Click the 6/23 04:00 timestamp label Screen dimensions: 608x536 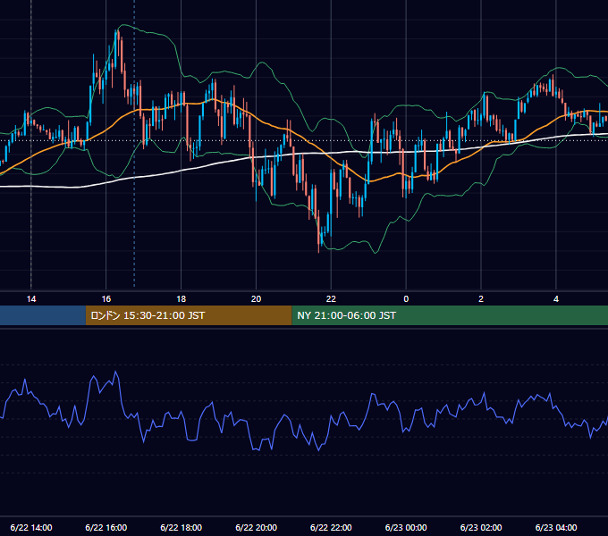(556, 527)
